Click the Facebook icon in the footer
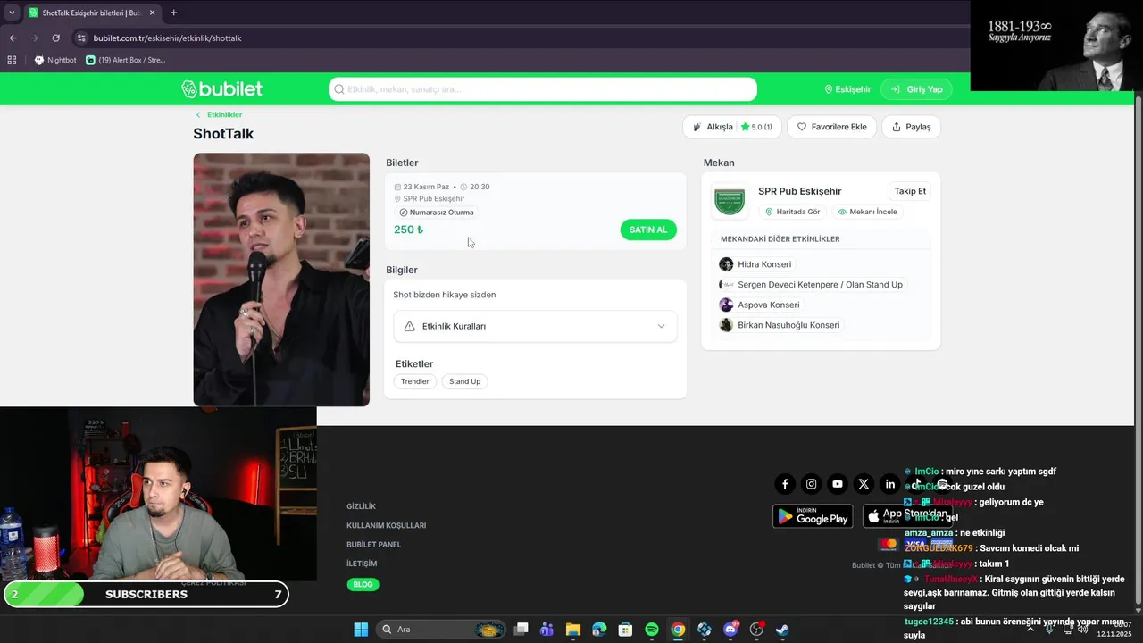This screenshot has width=1143, height=643. (785, 484)
